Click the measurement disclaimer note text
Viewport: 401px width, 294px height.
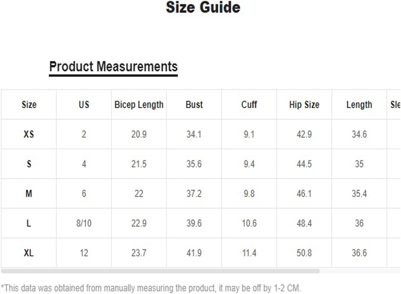click(151, 288)
